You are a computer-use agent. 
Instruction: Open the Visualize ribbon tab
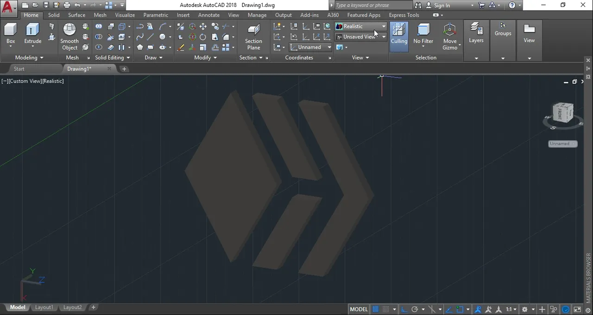click(x=125, y=15)
